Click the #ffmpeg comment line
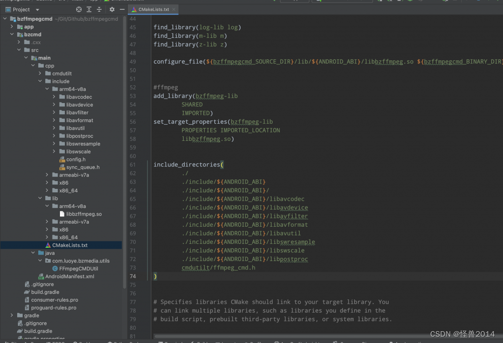Viewport: 503px width, 343px height. [x=166, y=87]
